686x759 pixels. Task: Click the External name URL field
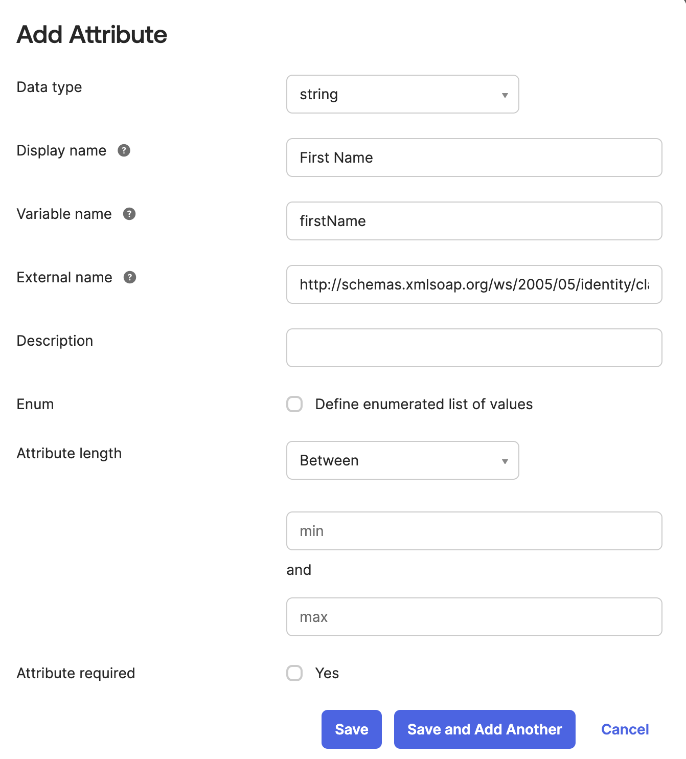tap(474, 284)
